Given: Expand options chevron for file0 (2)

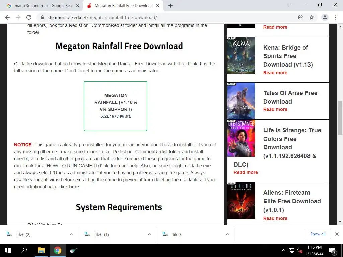Looking at the screenshot, I should pyautogui.click(x=71, y=234).
